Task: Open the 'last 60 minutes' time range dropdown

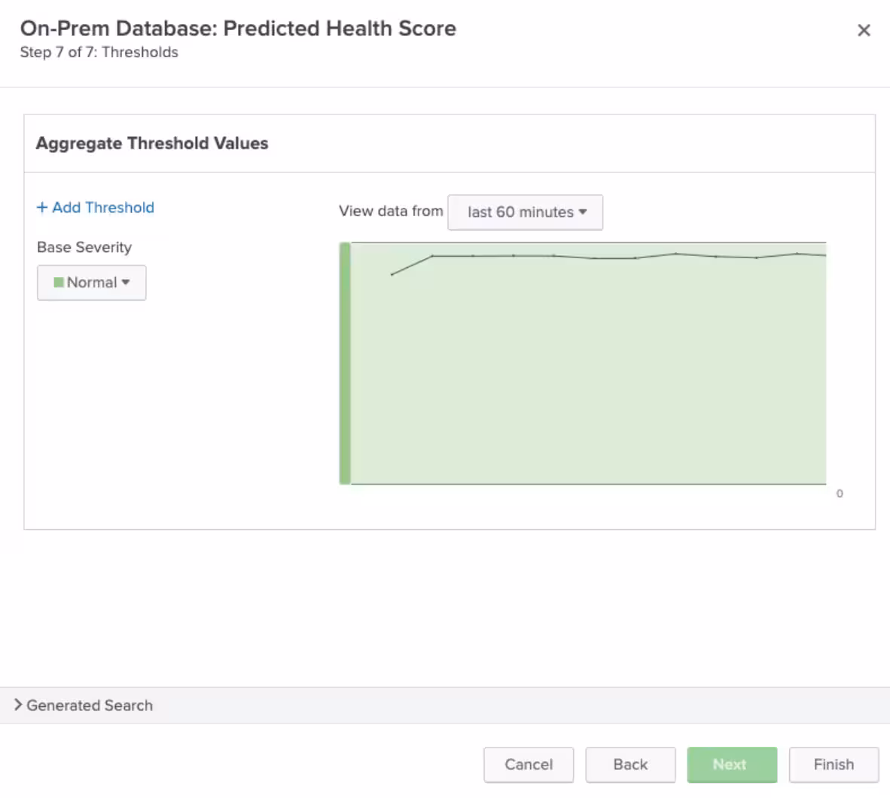Action: click(525, 212)
